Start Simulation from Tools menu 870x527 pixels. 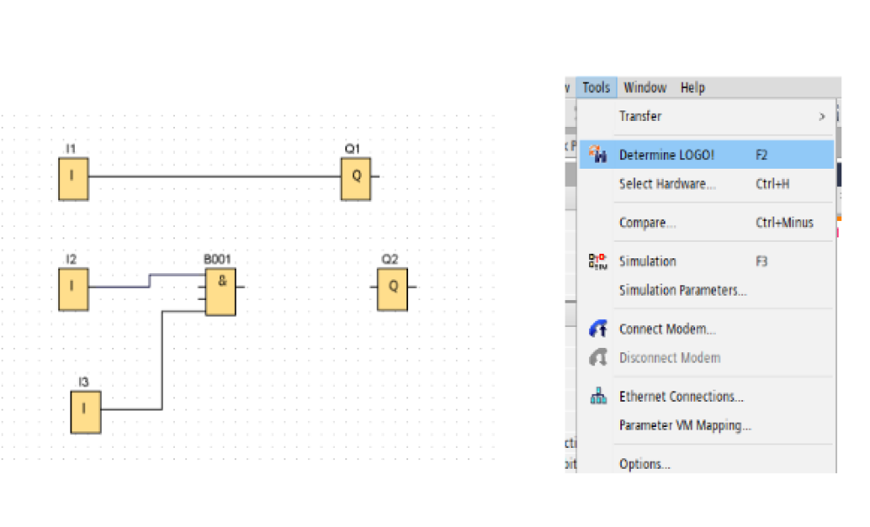[x=706, y=261]
